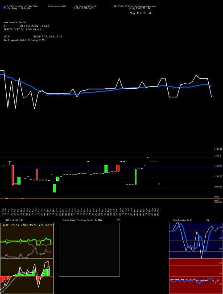223x294 pixels.
Task: Open the ADX indicator mini chart
Action: coord(27,241)
